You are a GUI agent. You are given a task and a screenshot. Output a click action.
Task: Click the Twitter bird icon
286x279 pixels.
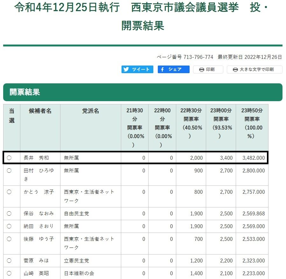(126, 69)
